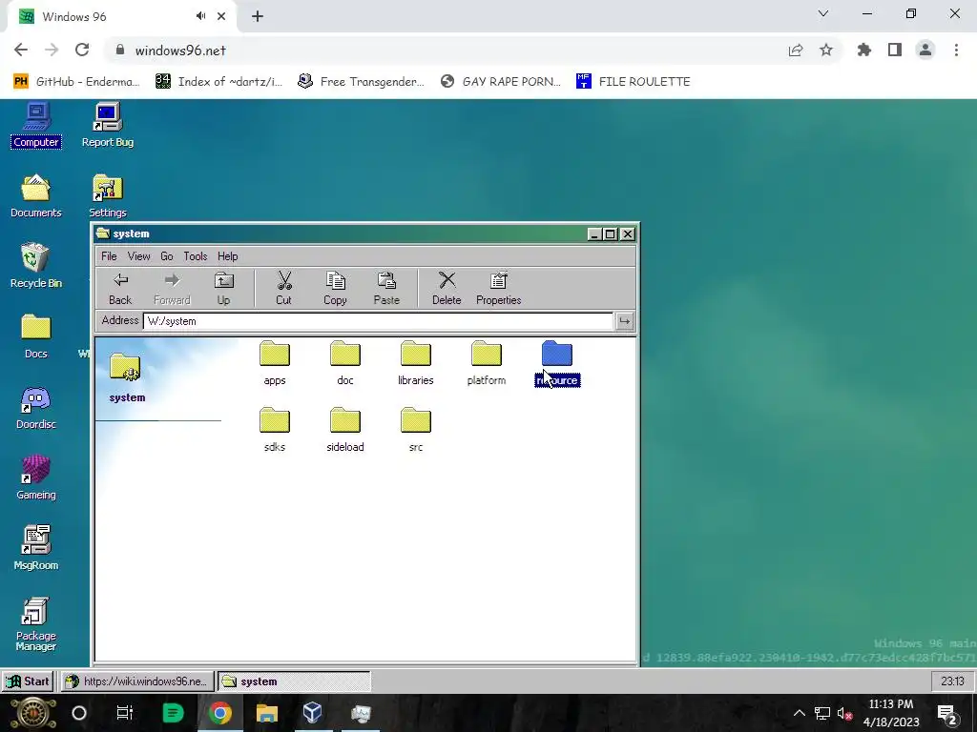Image resolution: width=977 pixels, height=732 pixels.
Task: Open the Windows 96 Start menu
Action: point(28,681)
